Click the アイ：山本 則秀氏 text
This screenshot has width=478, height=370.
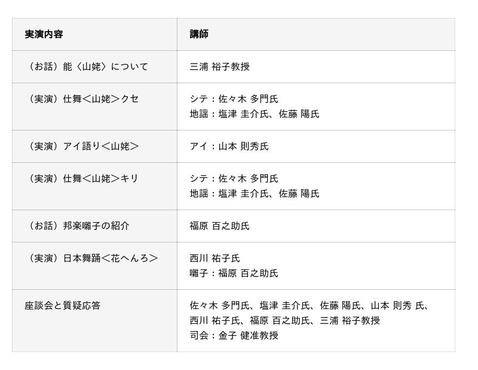(229, 147)
